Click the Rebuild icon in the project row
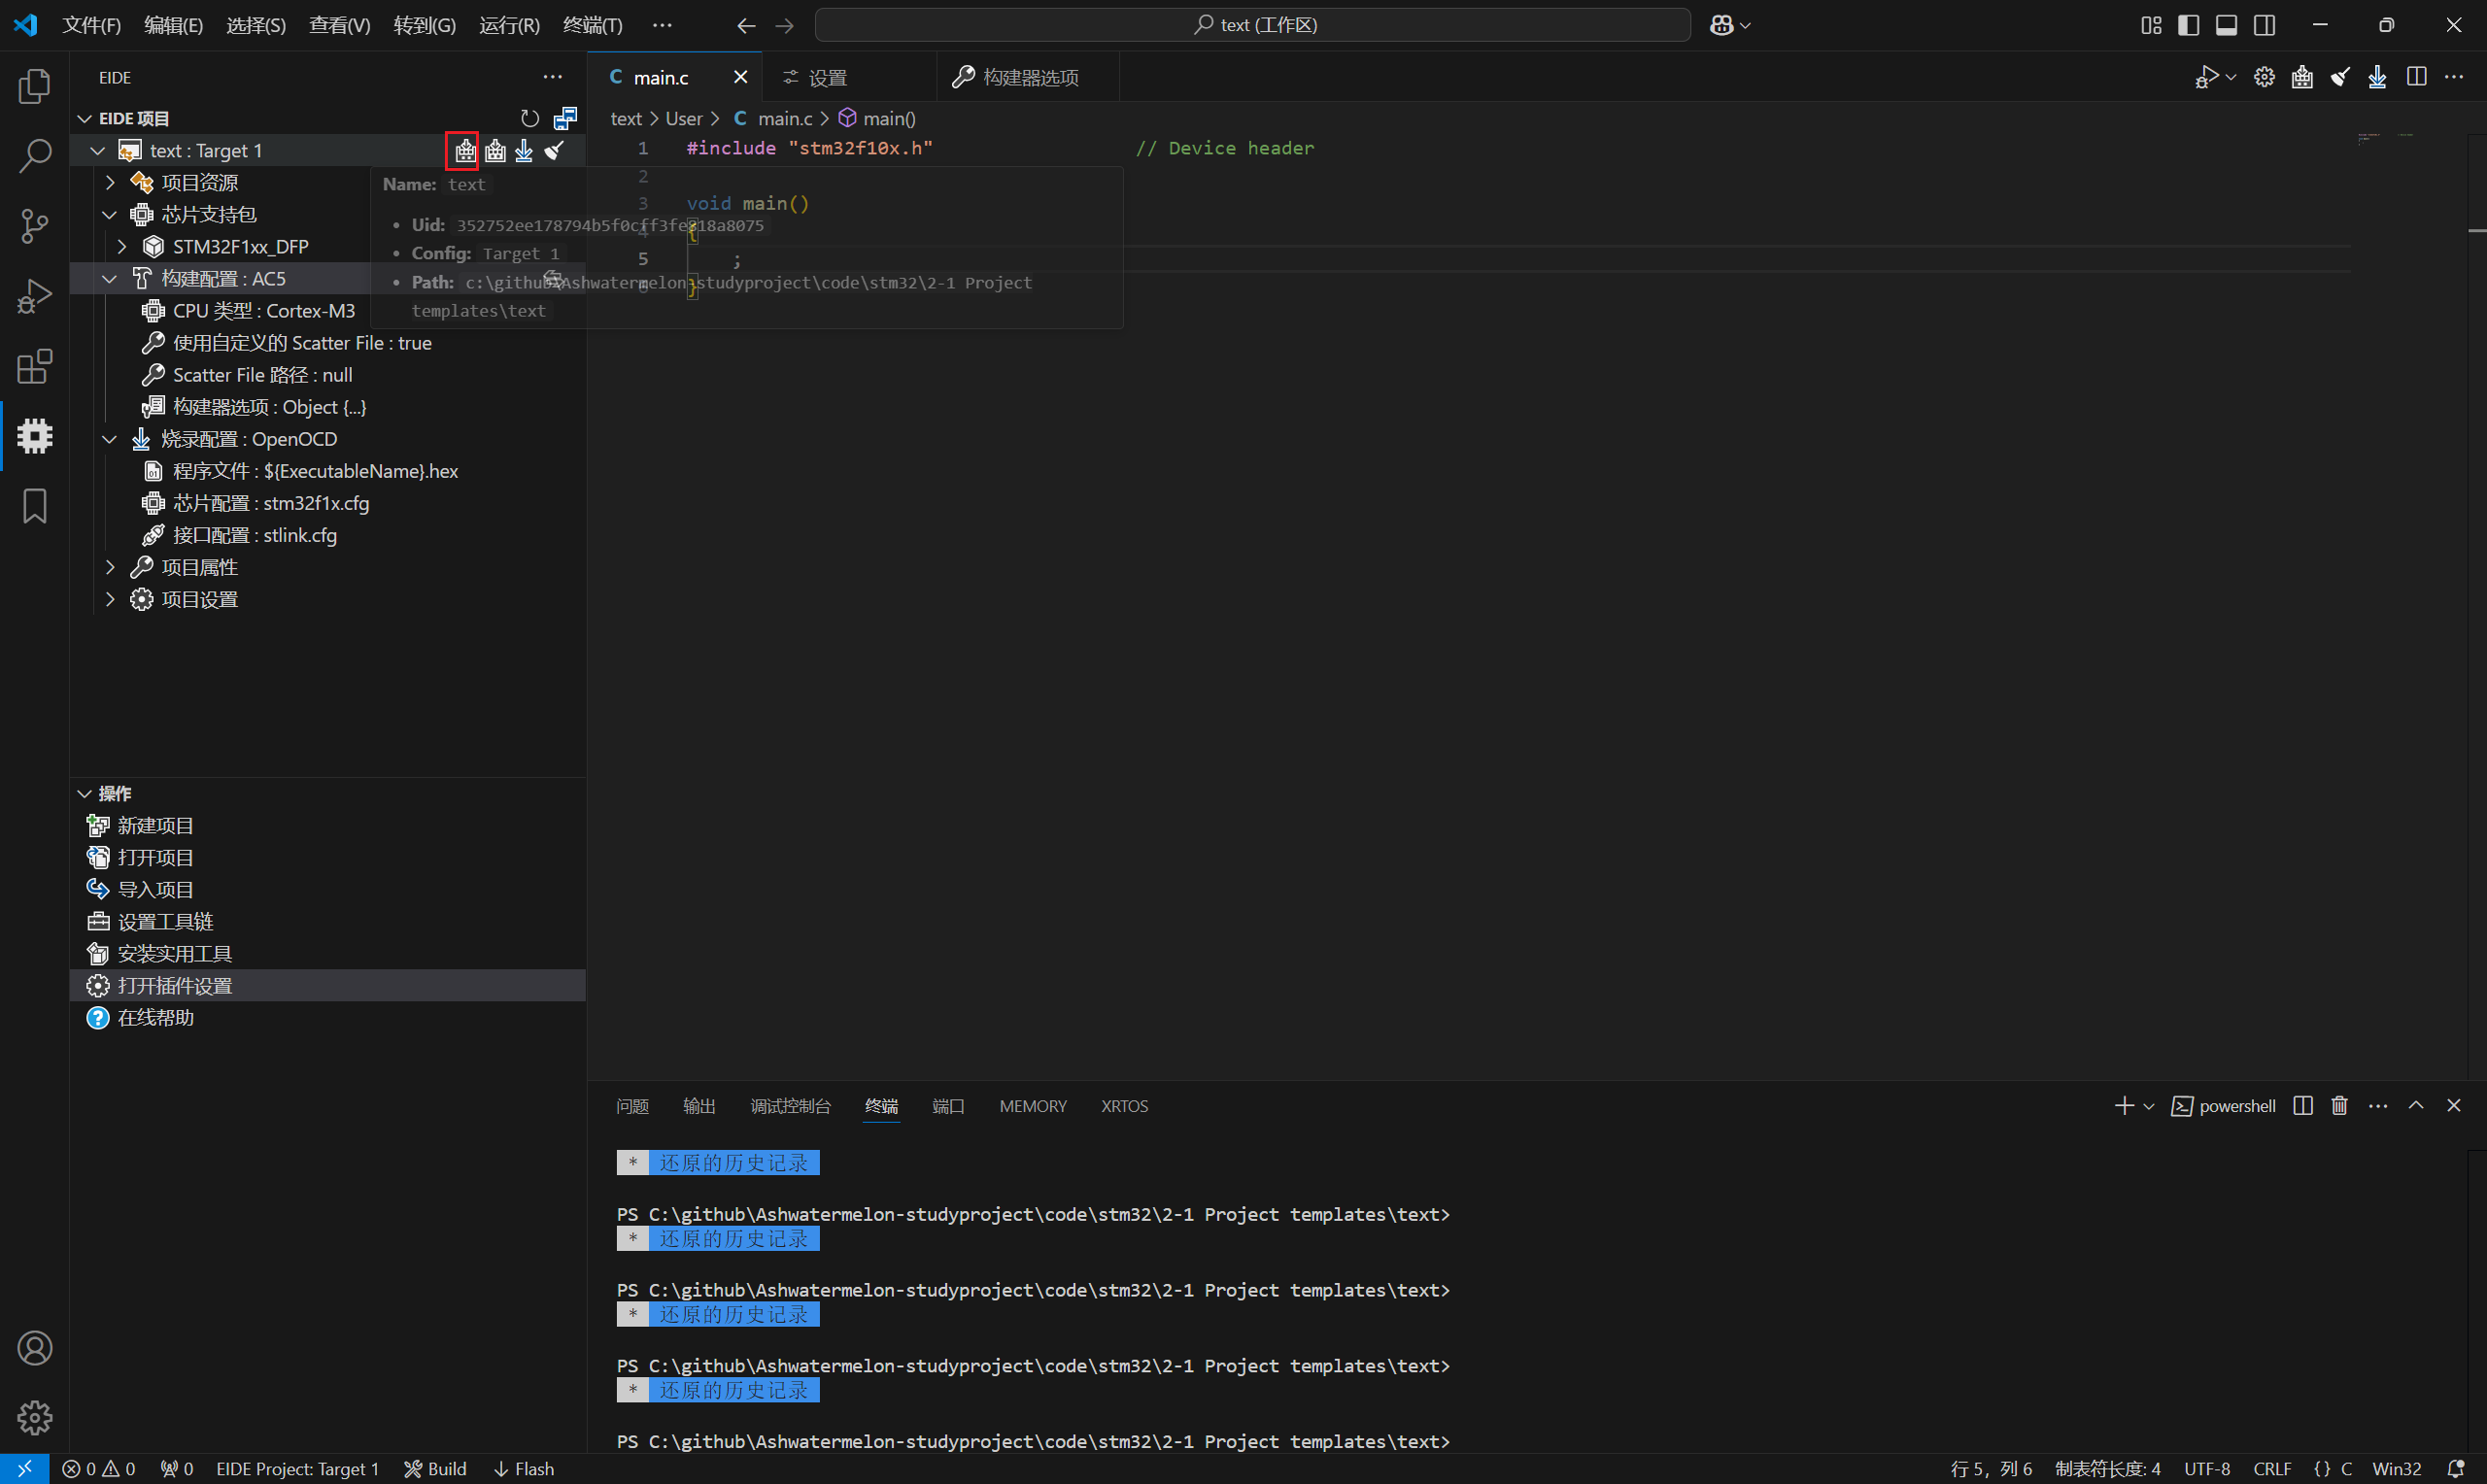This screenshot has width=2487, height=1484. [x=495, y=151]
